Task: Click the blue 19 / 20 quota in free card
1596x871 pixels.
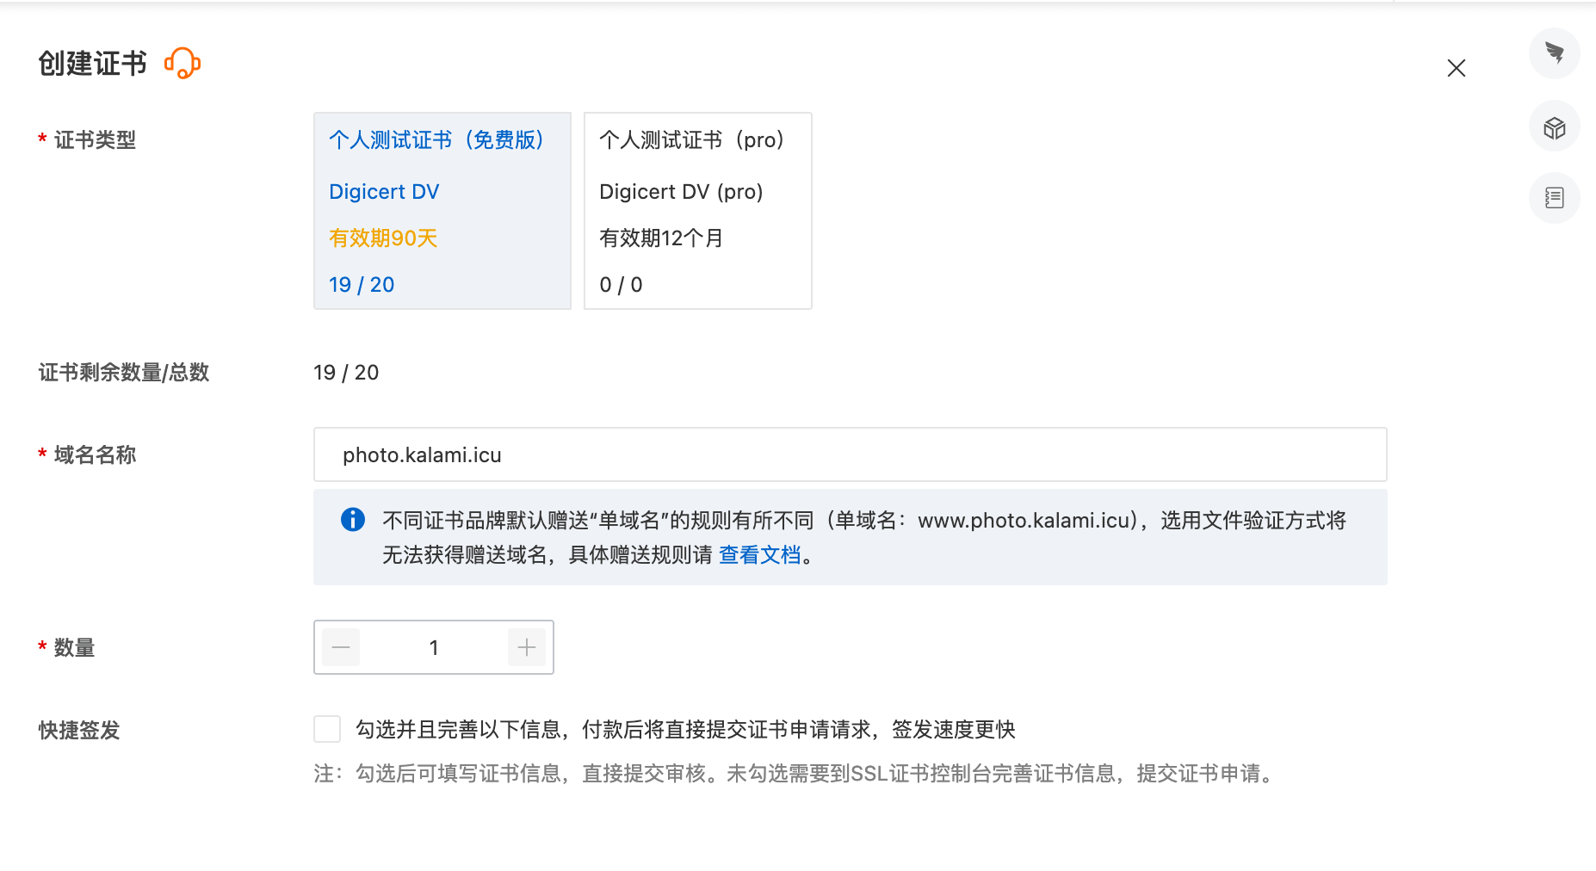Action: click(x=362, y=285)
